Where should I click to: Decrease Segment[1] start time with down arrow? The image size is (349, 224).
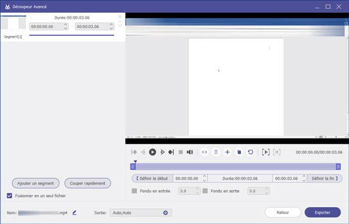coord(66,28)
